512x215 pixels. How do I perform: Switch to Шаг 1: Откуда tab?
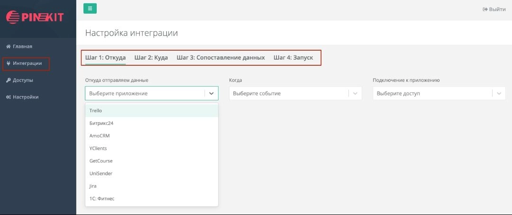tap(105, 58)
